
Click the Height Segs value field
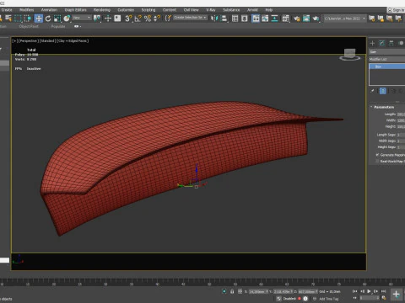coord(401,147)
